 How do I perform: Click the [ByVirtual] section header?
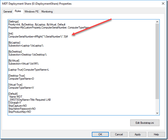point(14,60)
